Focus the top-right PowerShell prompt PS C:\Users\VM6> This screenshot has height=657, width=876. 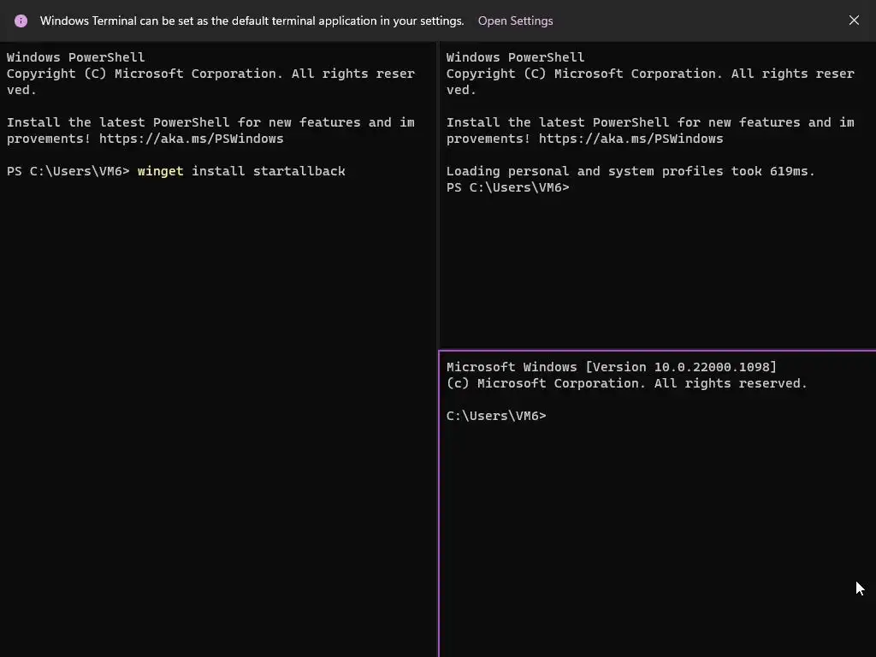(508, 187)
